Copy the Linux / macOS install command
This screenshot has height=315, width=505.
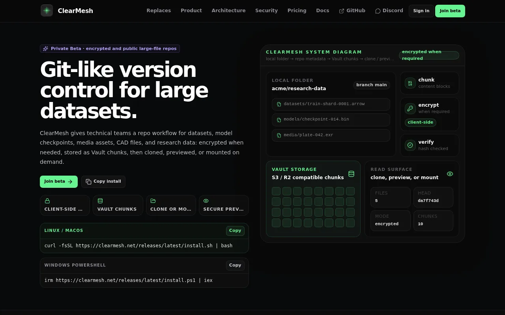(235, 231)
